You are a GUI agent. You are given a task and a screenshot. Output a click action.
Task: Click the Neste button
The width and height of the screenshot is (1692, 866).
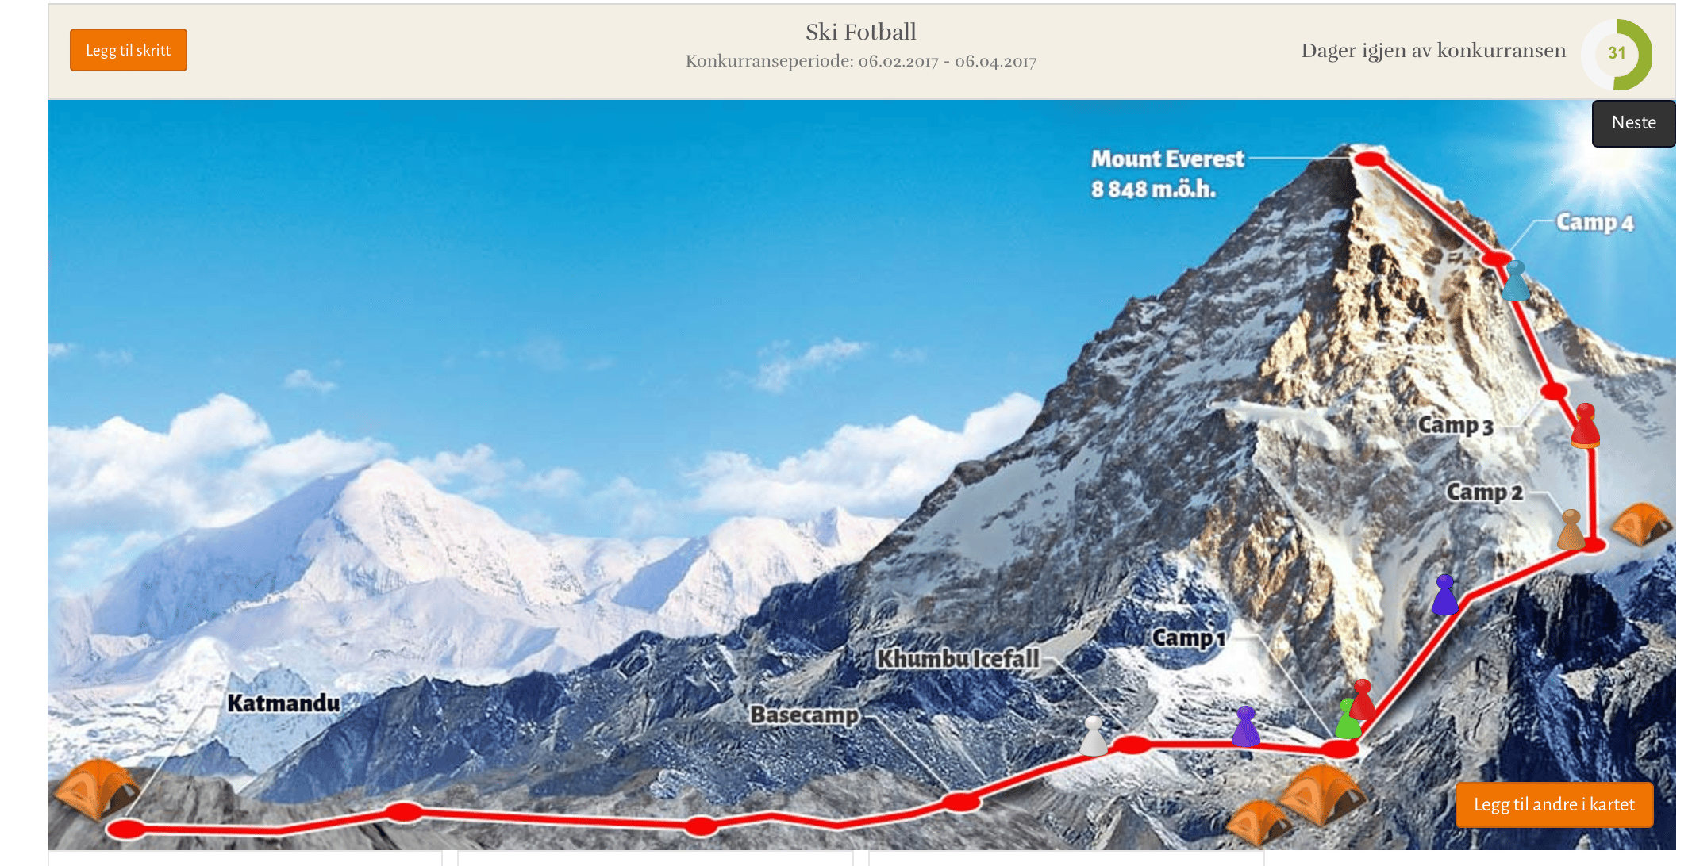pos(1633,123)
